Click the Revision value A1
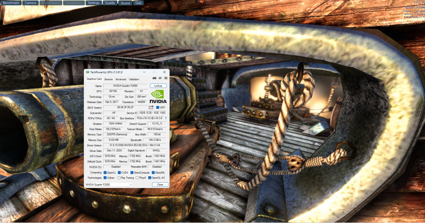This screenshot has height=223, width=425. click(141, 91)
